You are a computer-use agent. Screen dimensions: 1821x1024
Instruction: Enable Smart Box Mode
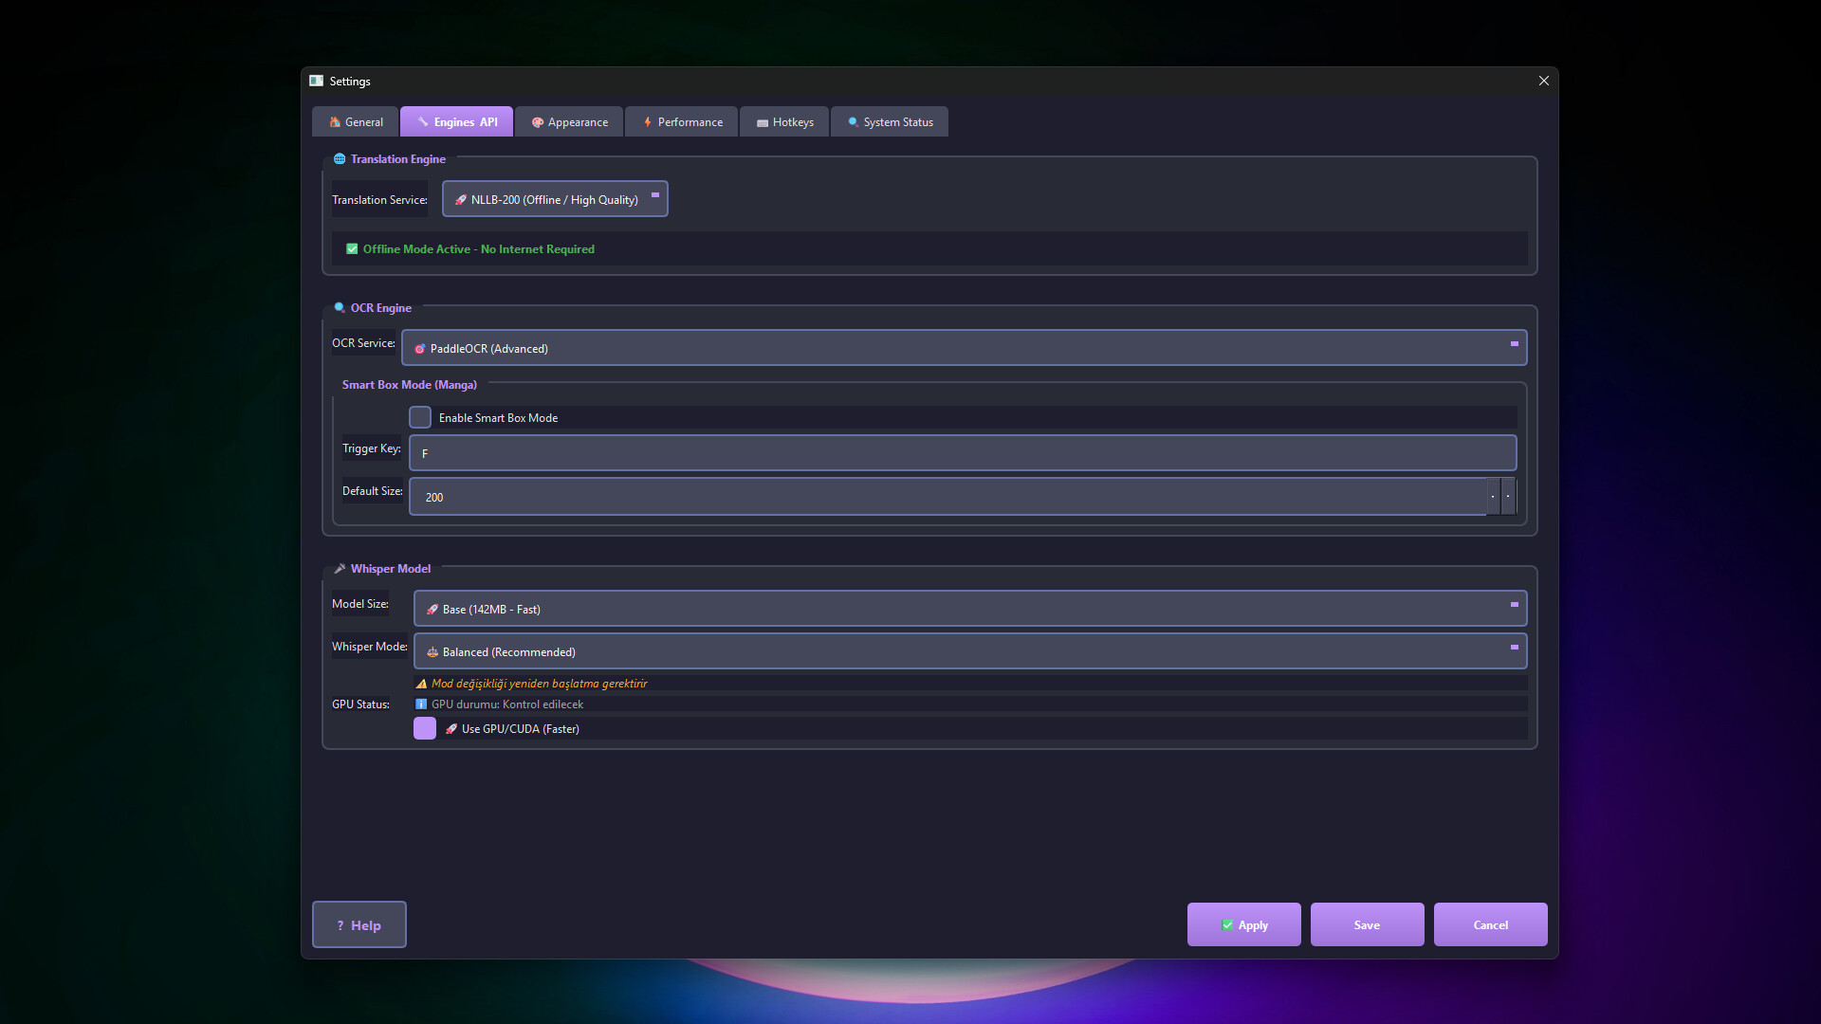(420, 417)
